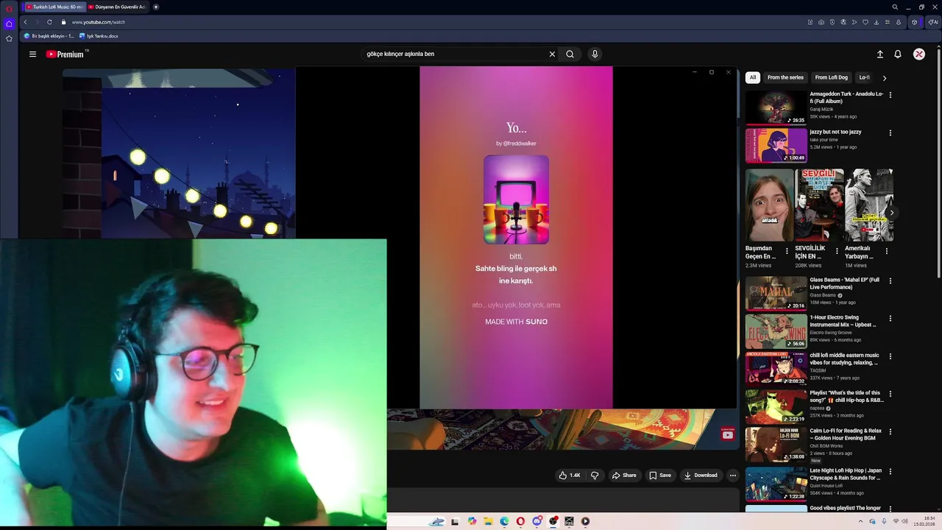Click Suno song cover artwork
Screen dimensions: 942x530
coord(516,199)
